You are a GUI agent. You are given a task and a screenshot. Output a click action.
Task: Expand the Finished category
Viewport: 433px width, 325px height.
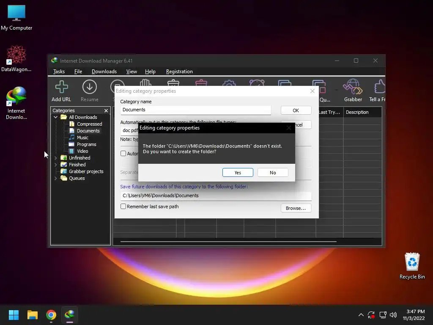[55, 165]
